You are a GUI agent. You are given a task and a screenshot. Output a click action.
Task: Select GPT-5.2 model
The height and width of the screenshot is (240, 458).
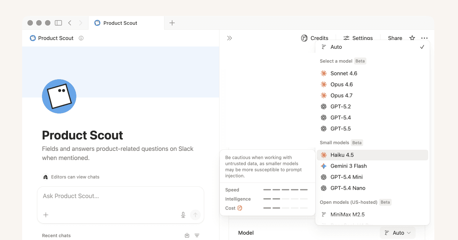(373, 106)
